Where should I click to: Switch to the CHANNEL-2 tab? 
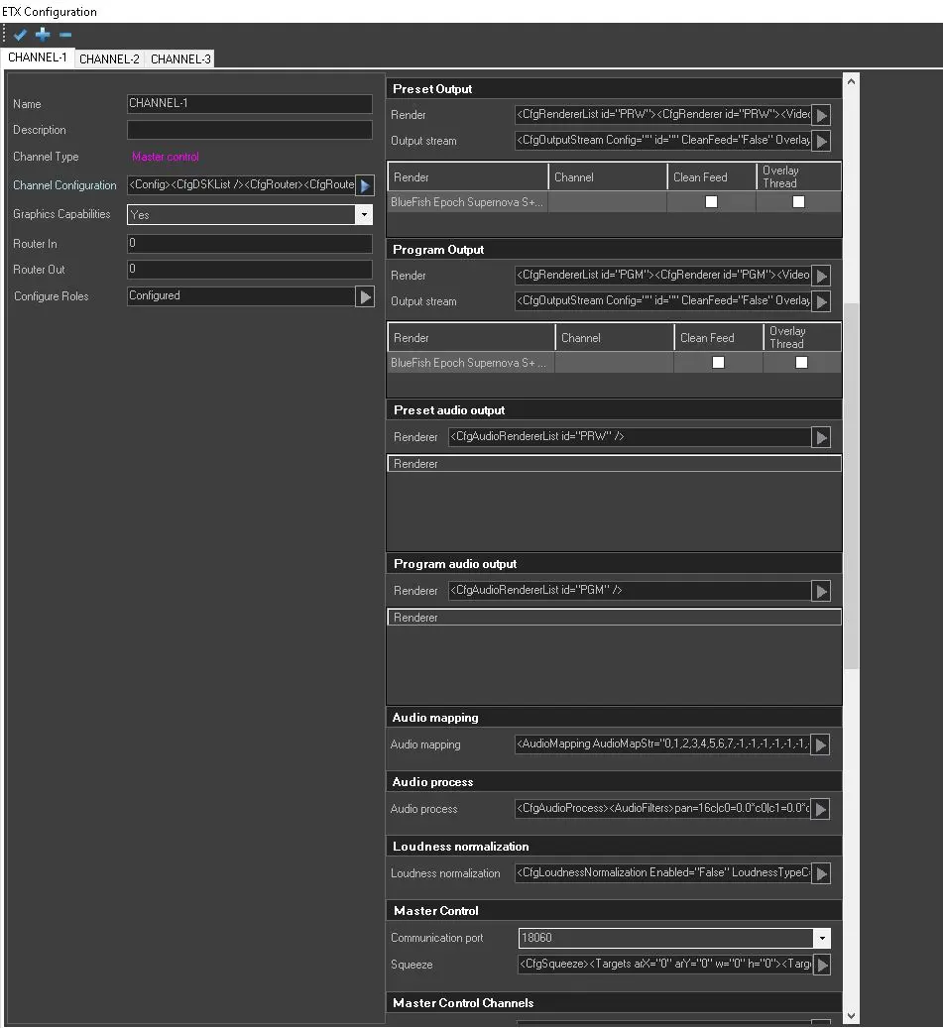(109, 59)
